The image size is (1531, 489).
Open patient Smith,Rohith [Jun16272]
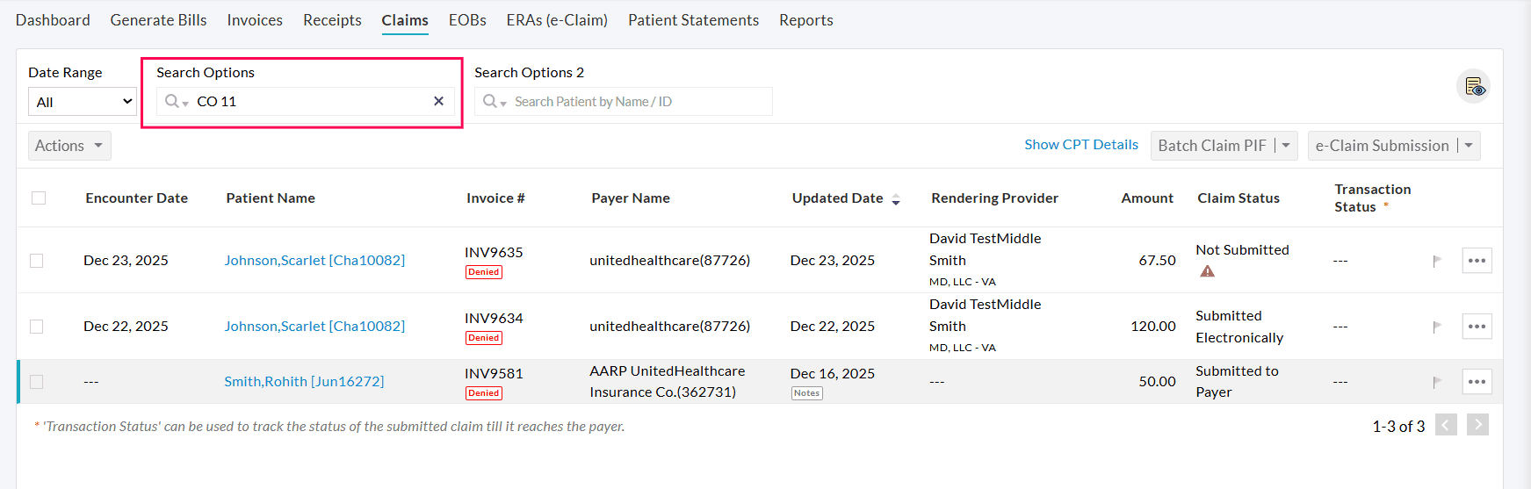point(304,382)
